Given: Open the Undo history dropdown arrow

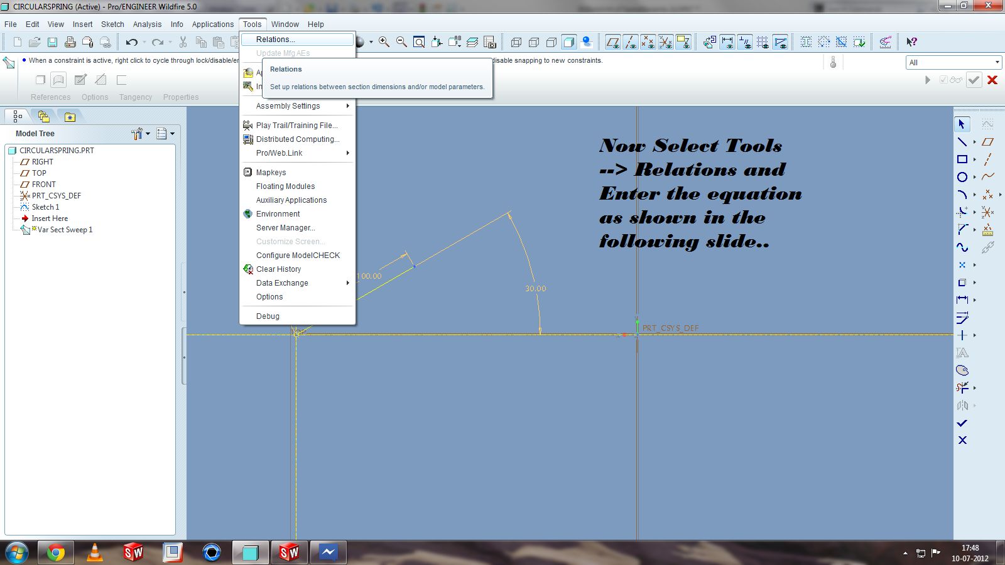Looking at the screenshot, I should (x=144, y=42).
